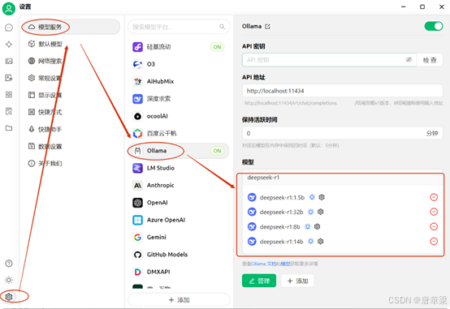
Task: Select the O3 provider
Action: (178, 64)
